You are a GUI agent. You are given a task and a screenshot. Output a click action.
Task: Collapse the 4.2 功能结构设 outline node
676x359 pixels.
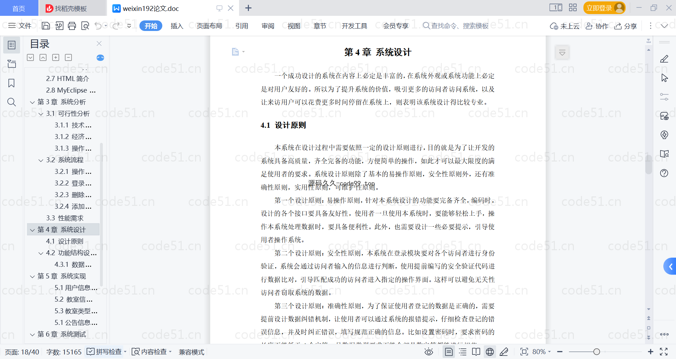click(41, 253)
